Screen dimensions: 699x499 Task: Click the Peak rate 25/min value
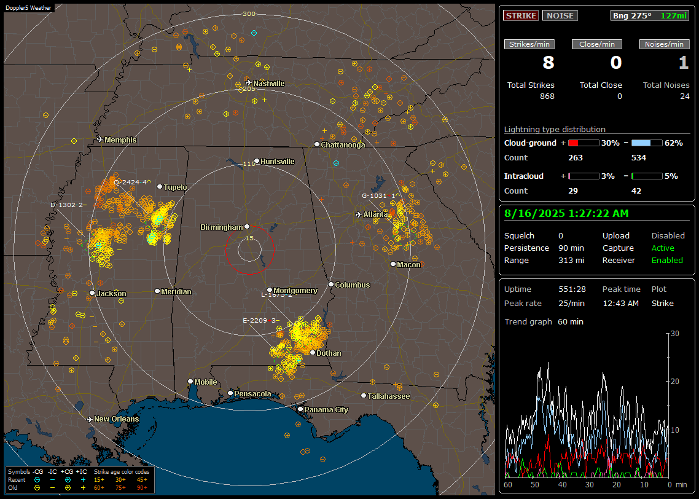coord(572,303)
